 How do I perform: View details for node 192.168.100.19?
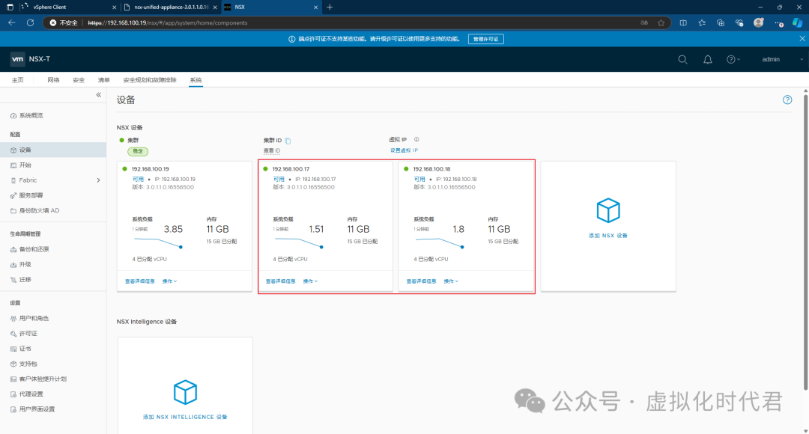click(140, 281)
